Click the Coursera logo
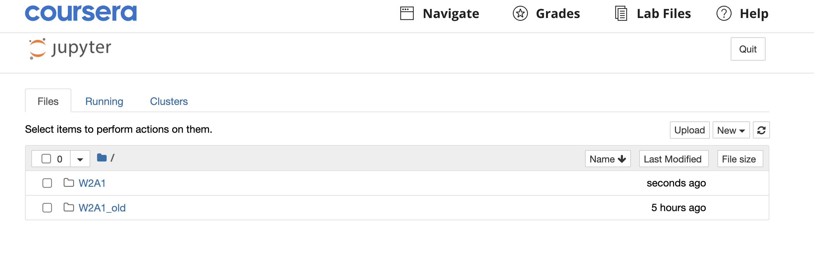 click(81, 13)
